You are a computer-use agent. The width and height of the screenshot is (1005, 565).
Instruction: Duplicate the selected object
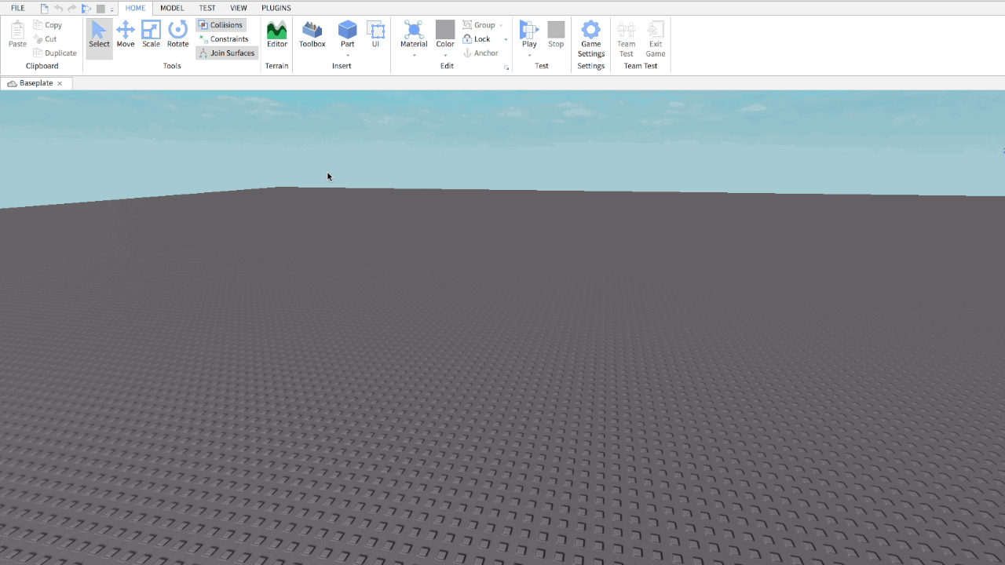point(55,53)
